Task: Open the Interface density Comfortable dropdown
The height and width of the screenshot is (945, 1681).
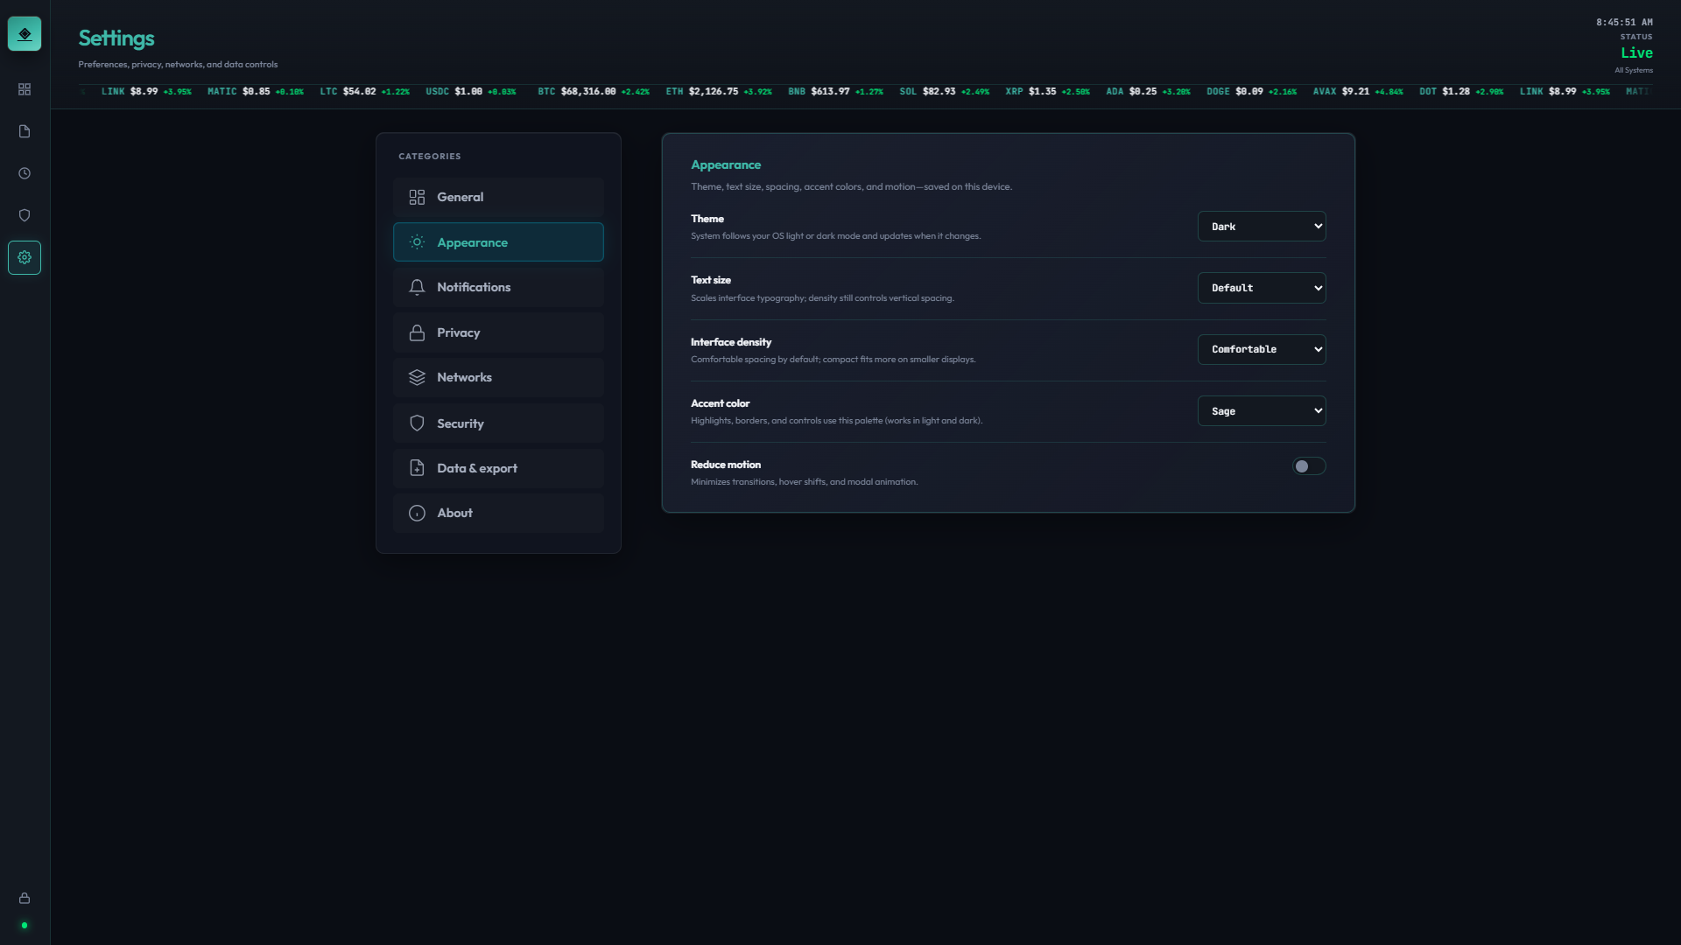Action: click(1262, 349)
